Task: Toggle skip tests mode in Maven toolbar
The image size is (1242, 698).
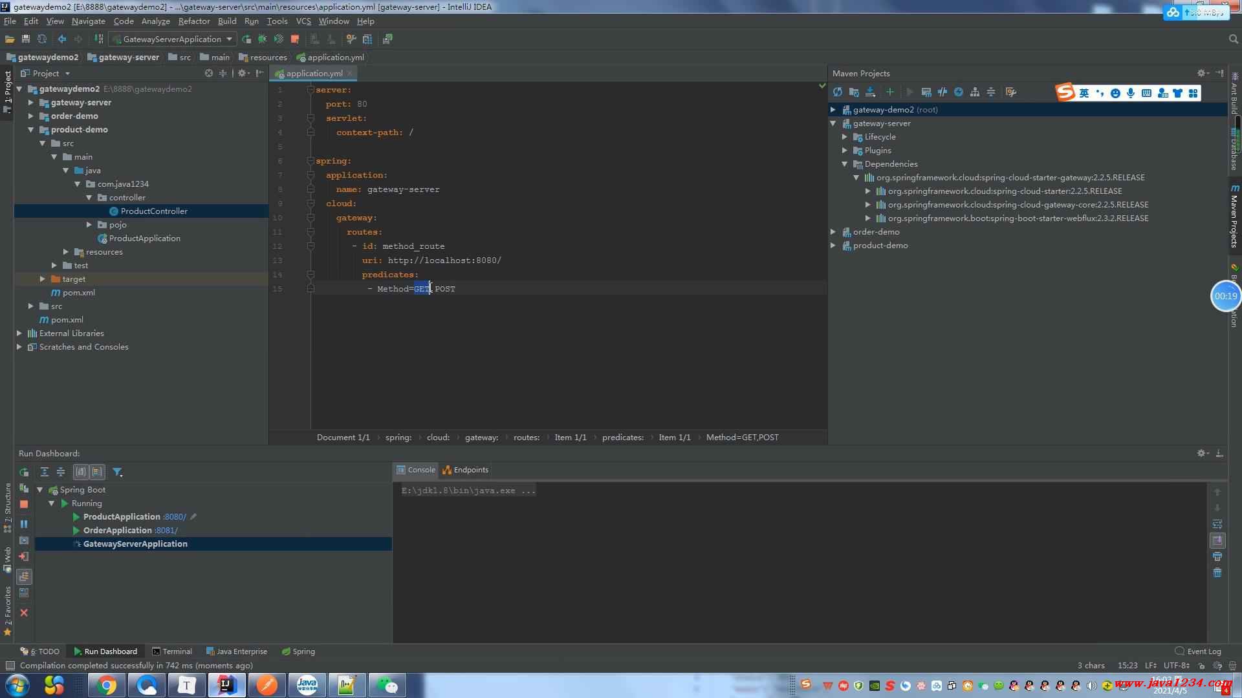Action: point(959,92)
